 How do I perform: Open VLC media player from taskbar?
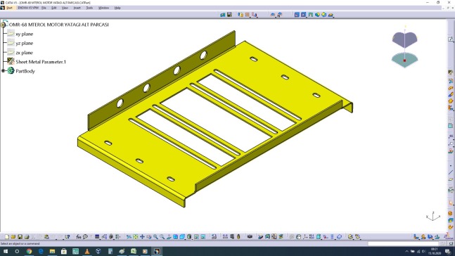87,251
